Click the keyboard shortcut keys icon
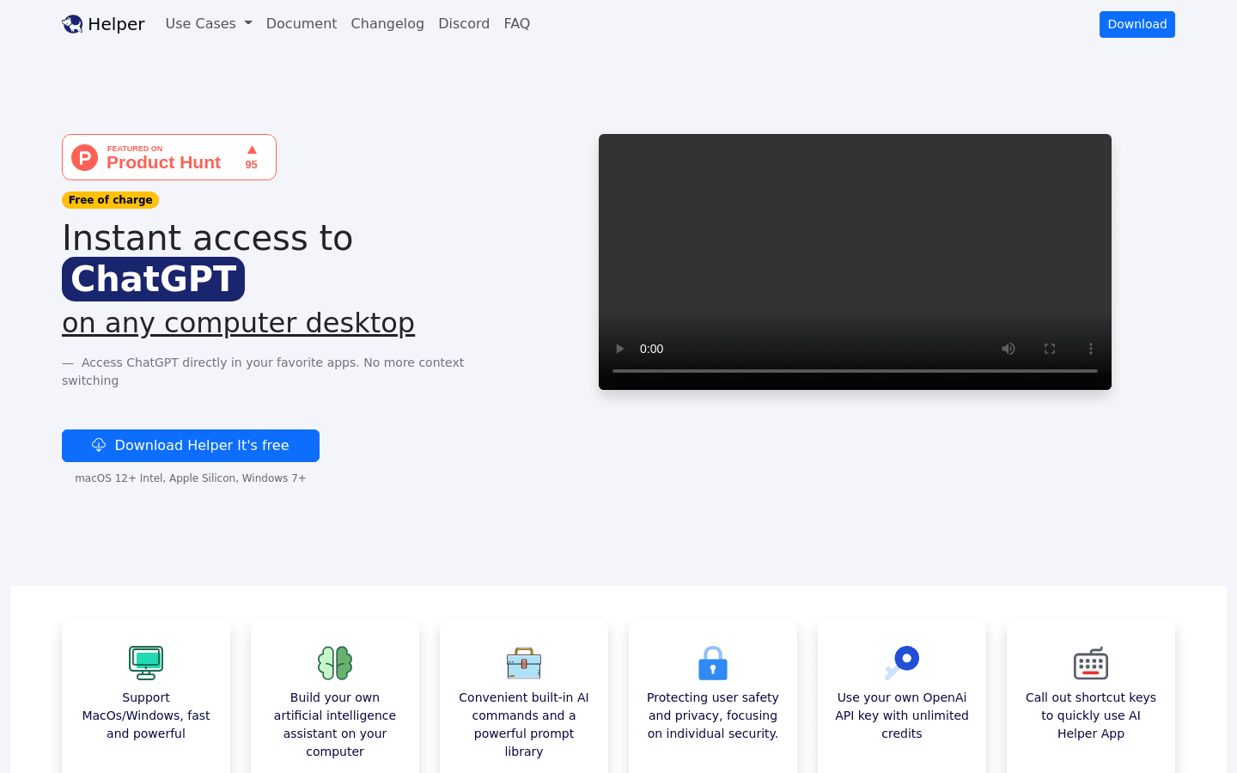 [1091, 663]
